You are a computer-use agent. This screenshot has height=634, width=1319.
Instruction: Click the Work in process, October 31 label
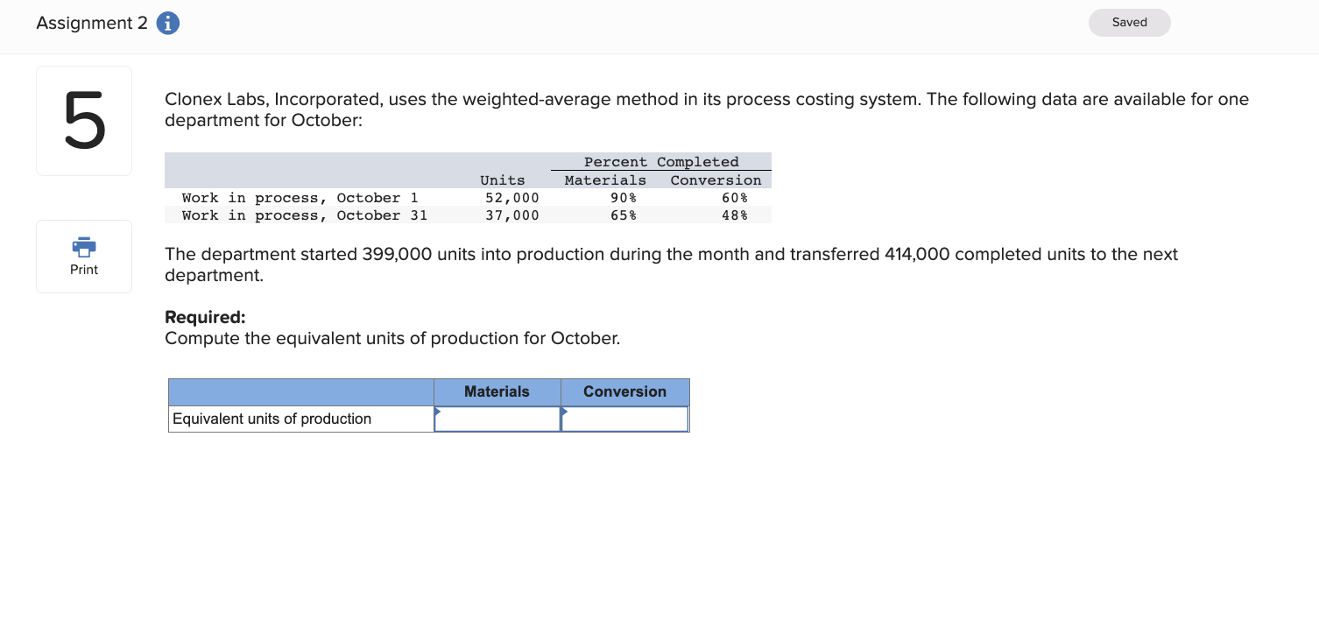pos(305,215)
